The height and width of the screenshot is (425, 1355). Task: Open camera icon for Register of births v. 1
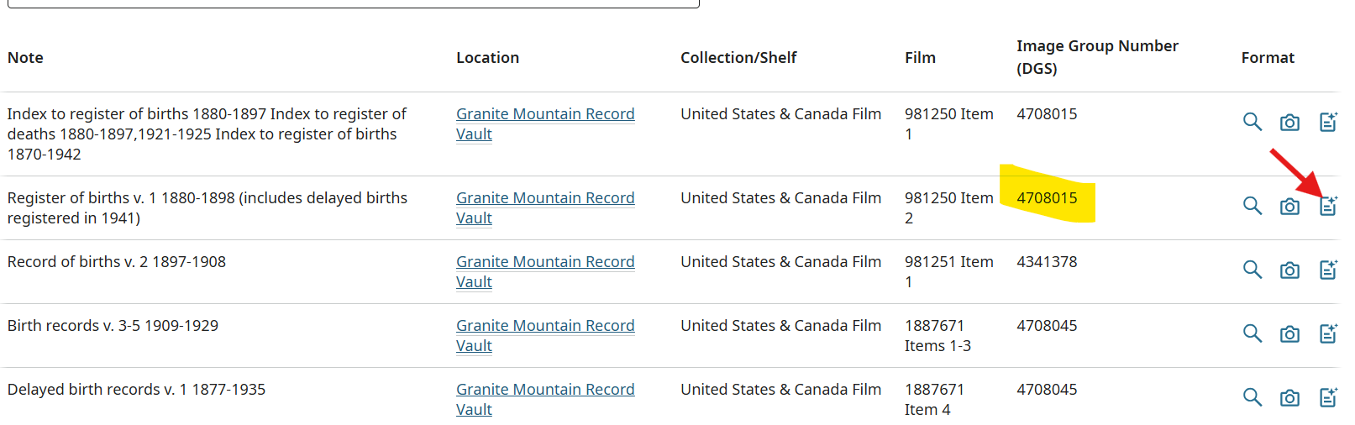tap(1289, 207)
